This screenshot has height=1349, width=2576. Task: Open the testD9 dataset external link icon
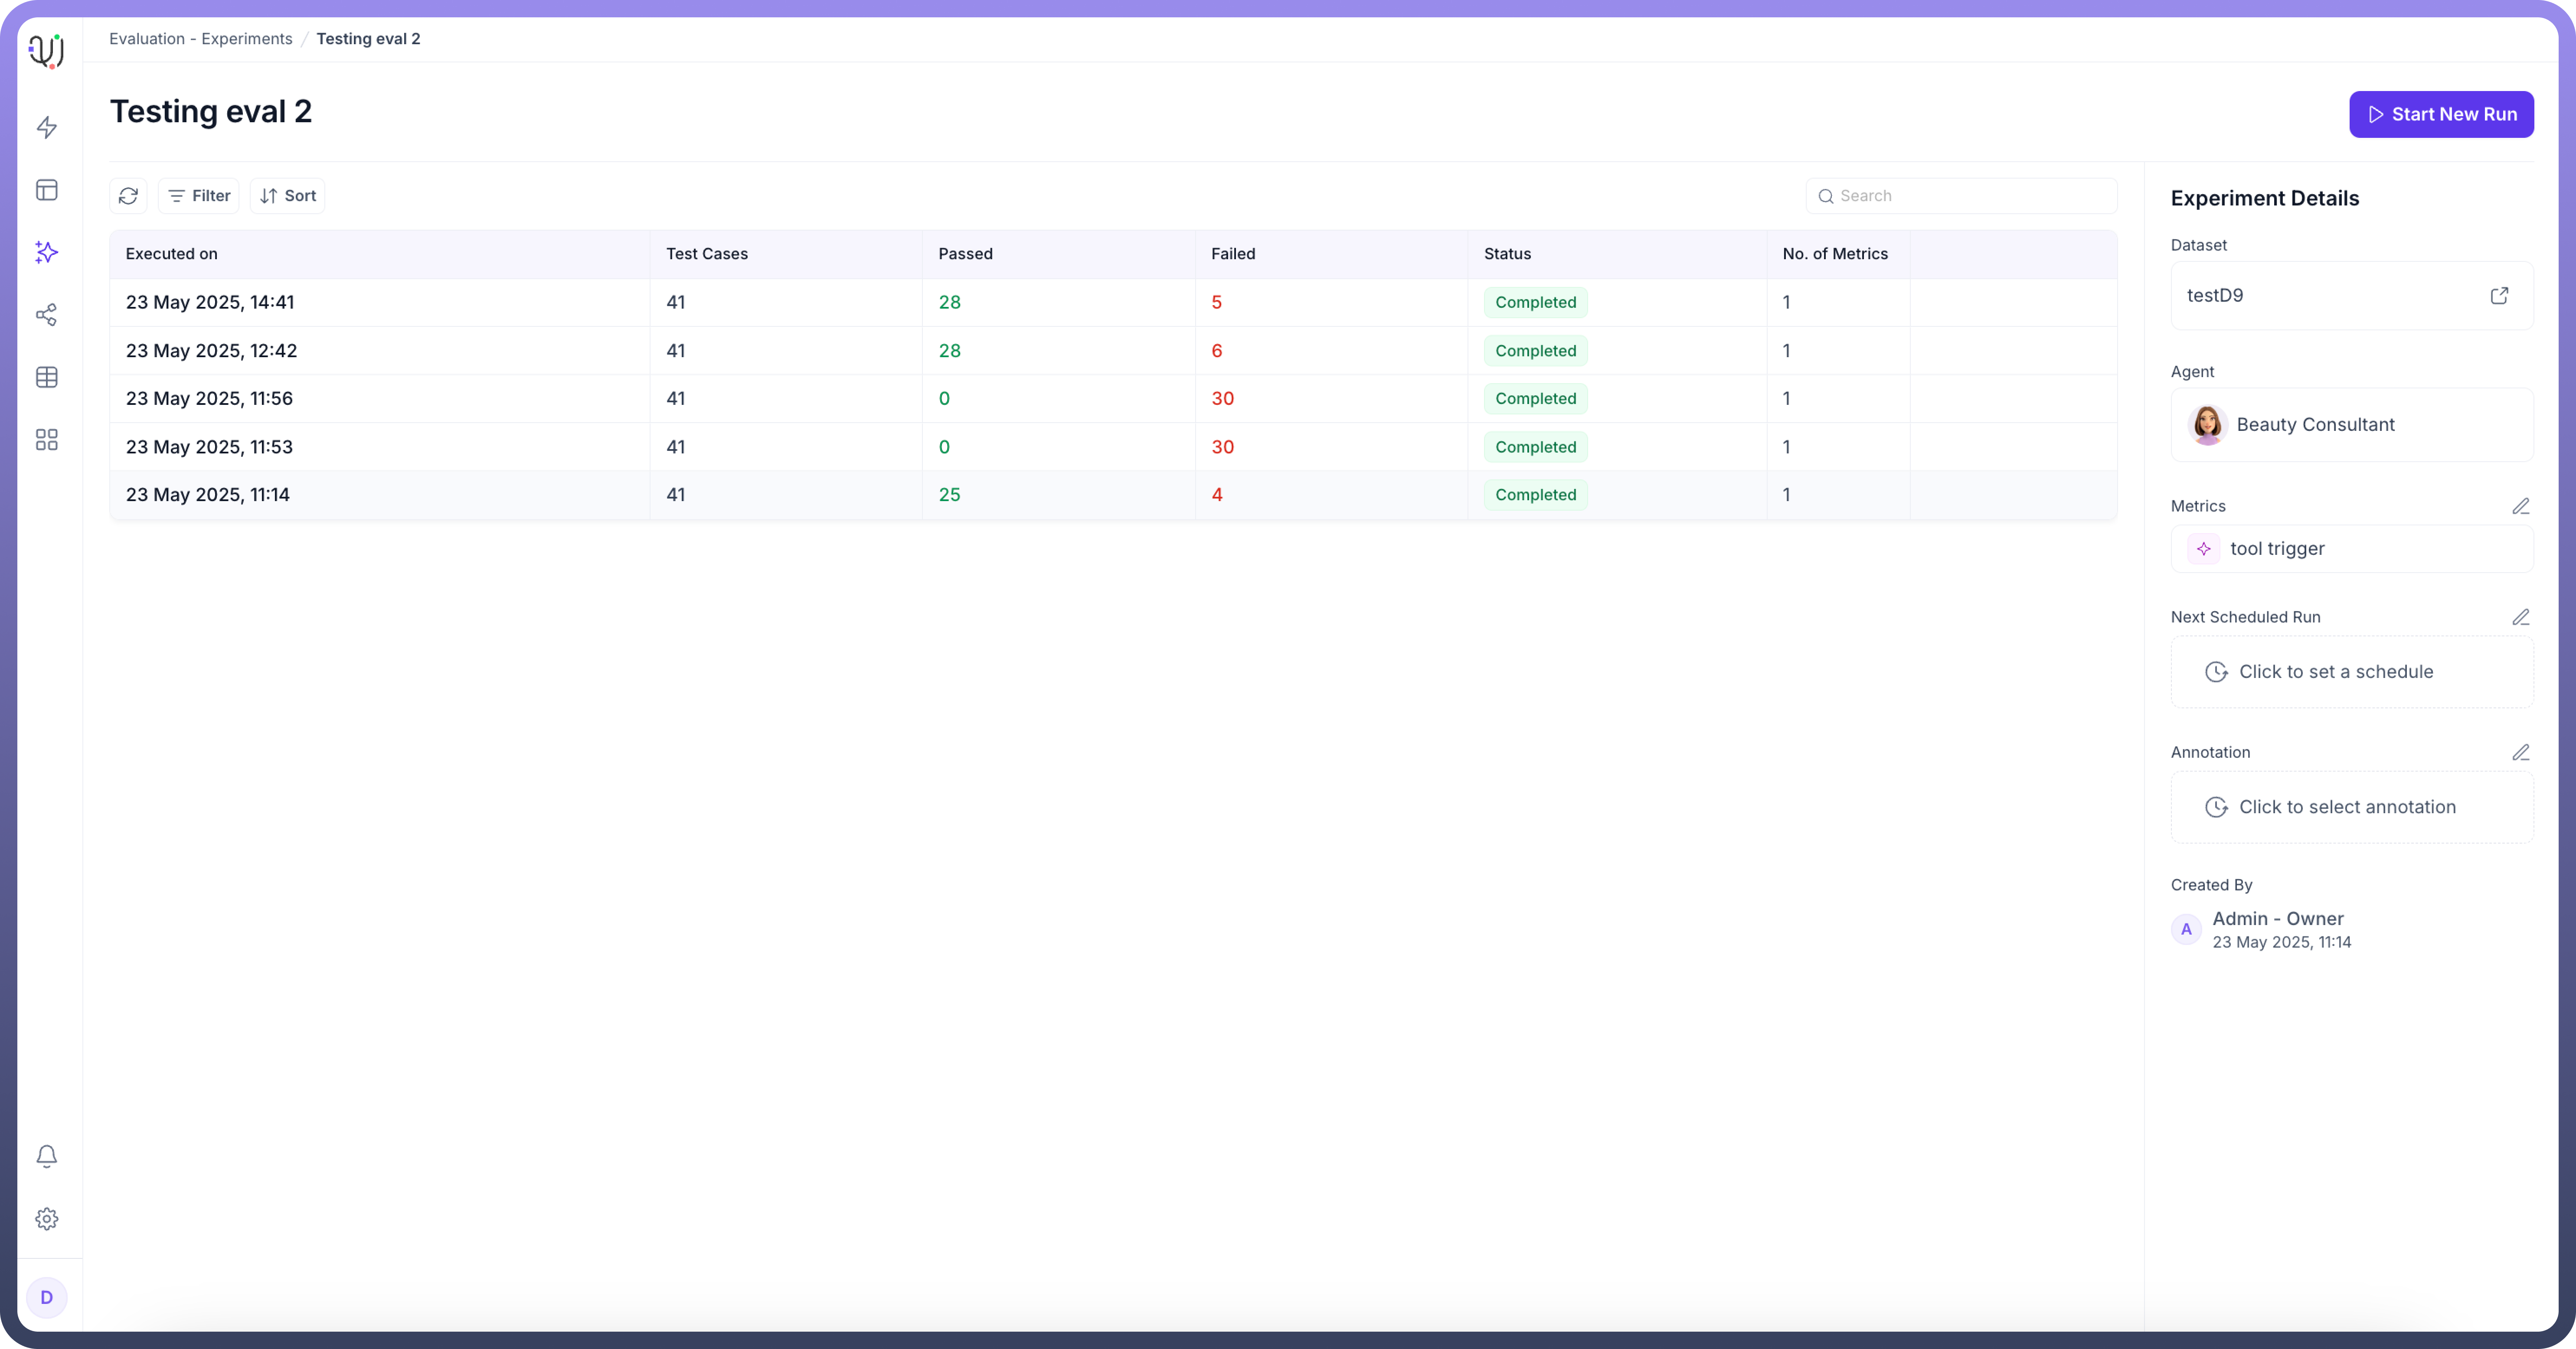(x=2499, y=296)
